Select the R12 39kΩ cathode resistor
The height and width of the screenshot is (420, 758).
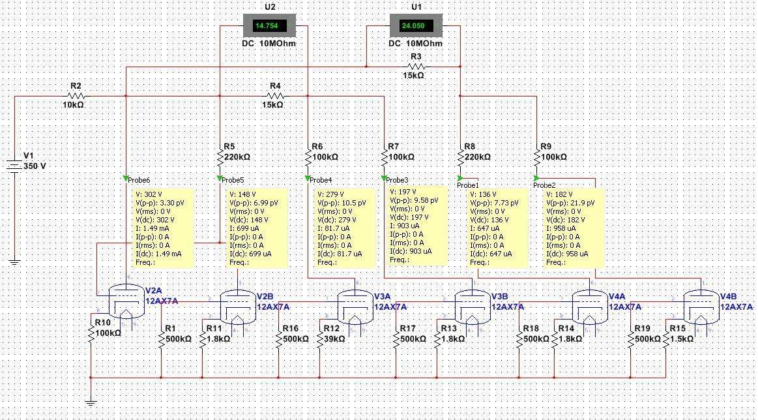coord(319,341)
